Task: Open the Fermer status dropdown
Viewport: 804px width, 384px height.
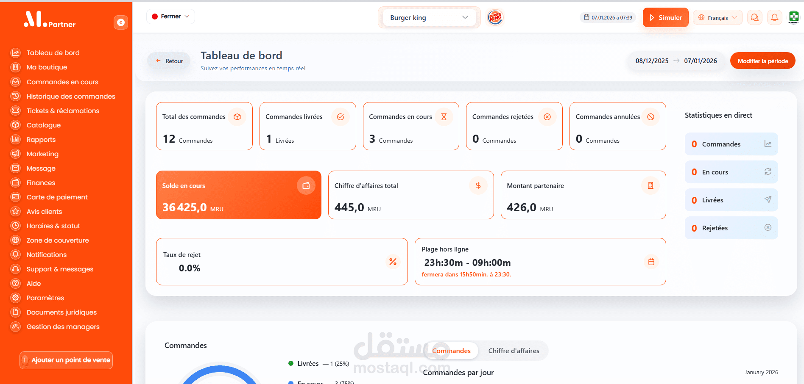Action: tap(170, 17)
